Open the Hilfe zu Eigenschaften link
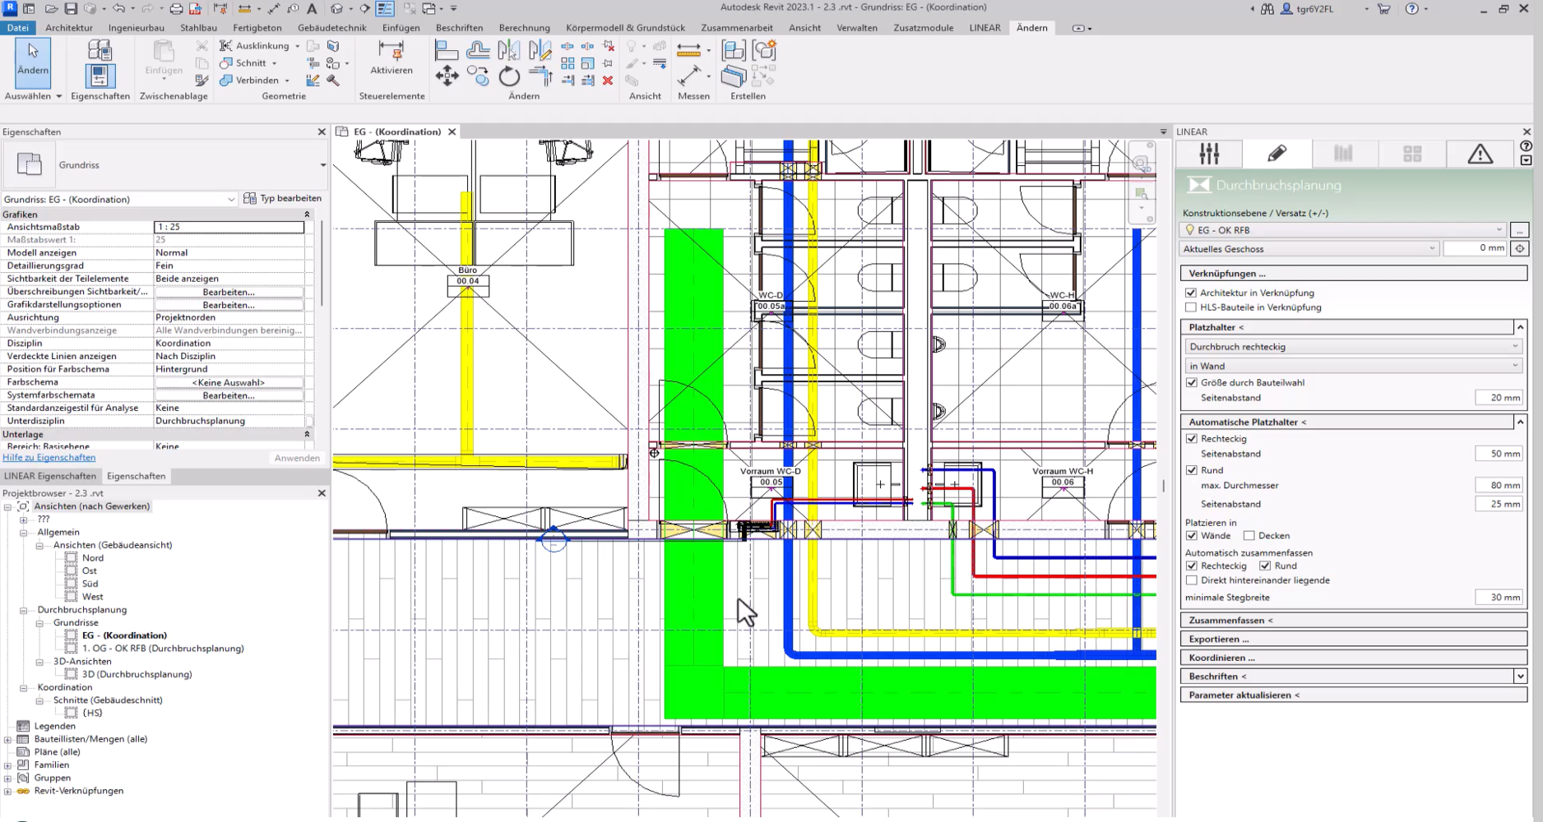 49,458
